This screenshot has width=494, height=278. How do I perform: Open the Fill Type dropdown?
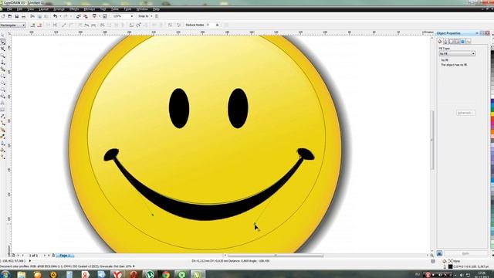click(x=457, y=54)
